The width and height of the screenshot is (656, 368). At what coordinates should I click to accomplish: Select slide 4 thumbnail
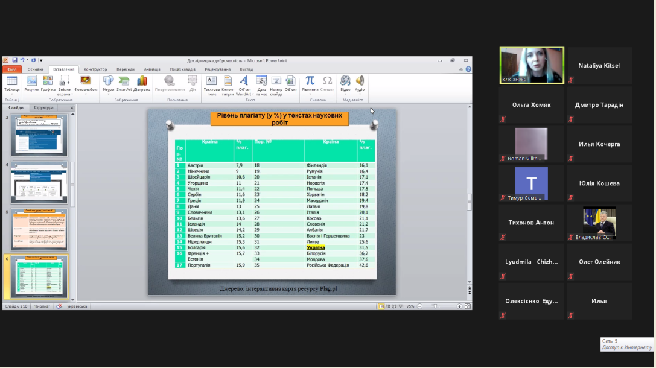pyautogui.click(x=39, y=182)
